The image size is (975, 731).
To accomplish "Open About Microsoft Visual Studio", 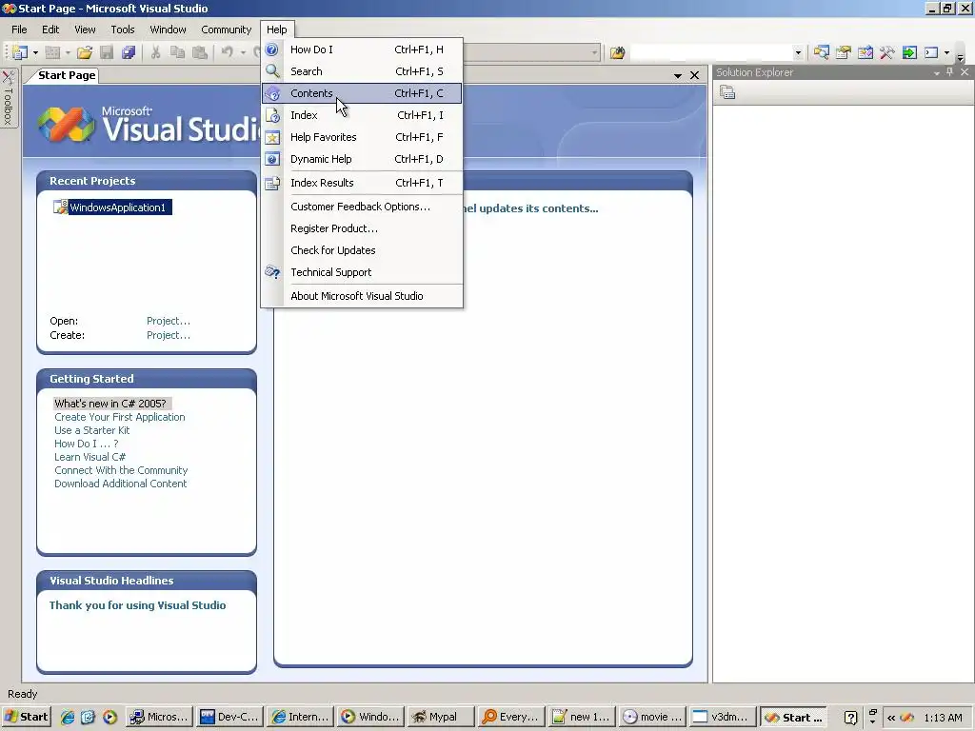I will (362, 296).
